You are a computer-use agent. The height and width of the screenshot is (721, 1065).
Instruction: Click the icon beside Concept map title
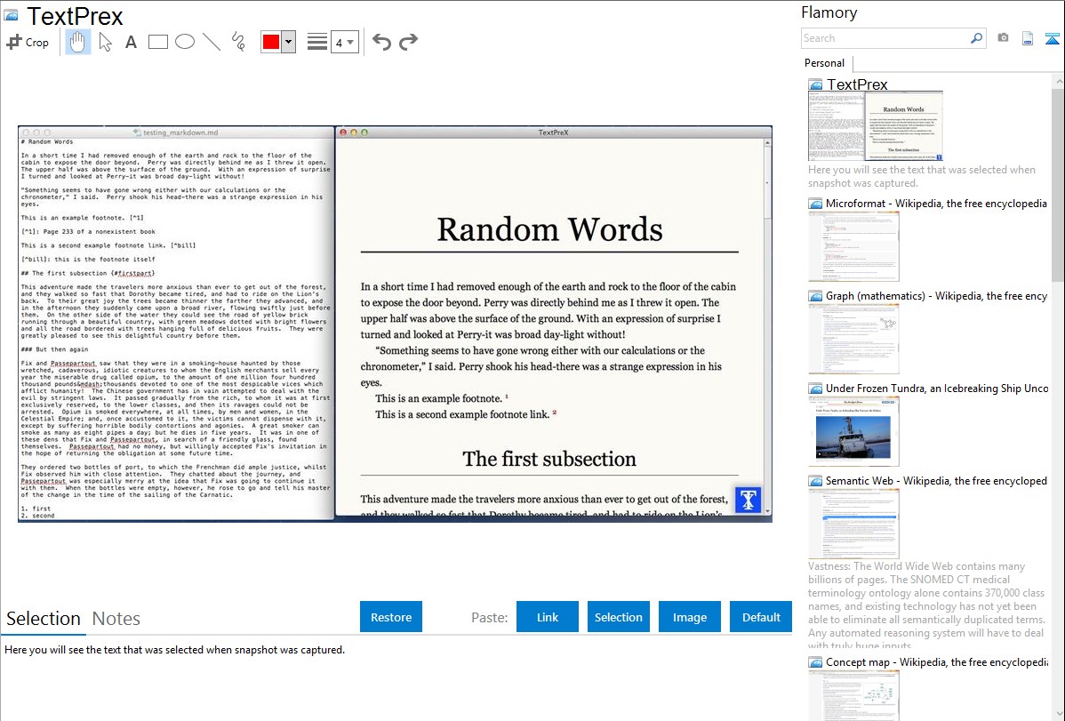(815, 662)
